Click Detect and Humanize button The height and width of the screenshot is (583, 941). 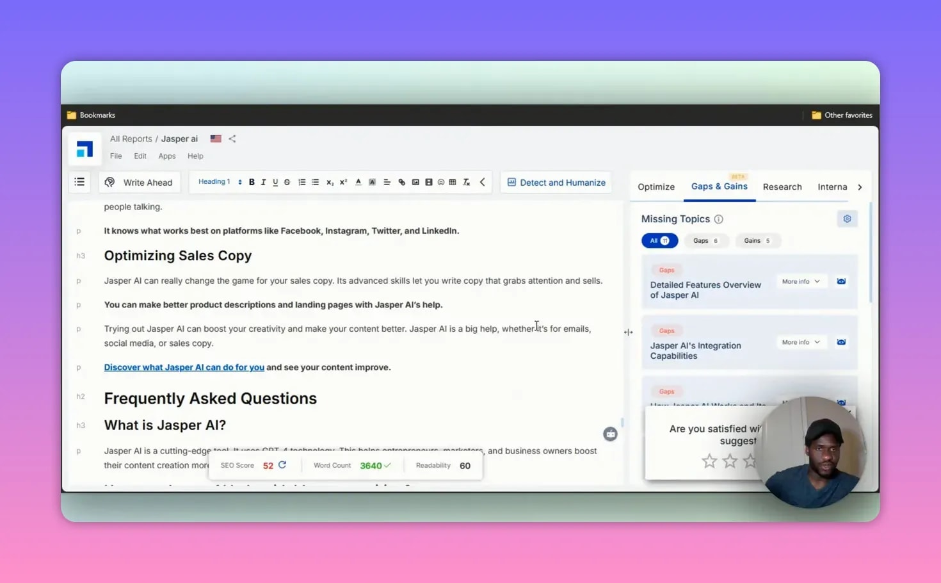pos(556,183)
